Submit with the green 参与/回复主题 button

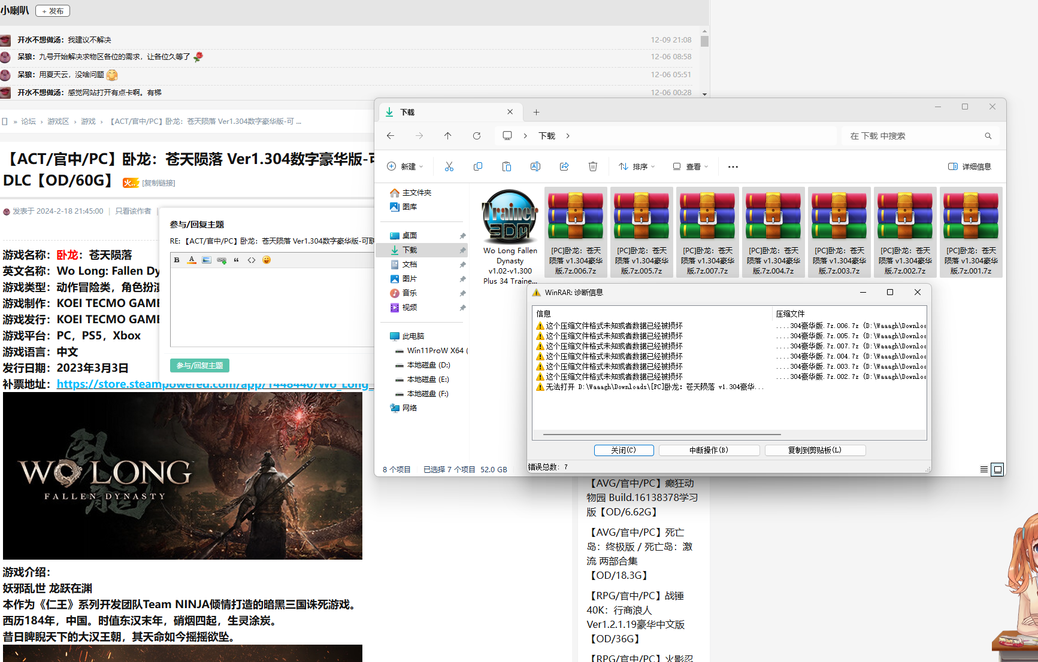(x=199, y=365)
